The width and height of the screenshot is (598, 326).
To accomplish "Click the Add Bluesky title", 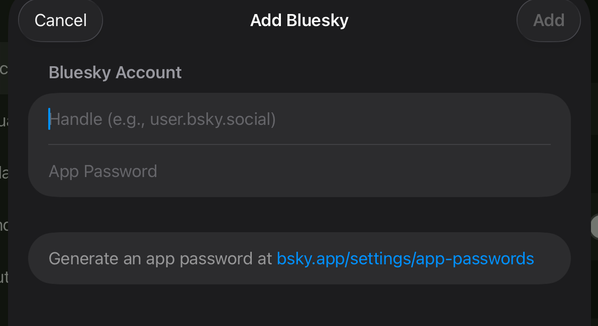I will click(x=299, y=20).
